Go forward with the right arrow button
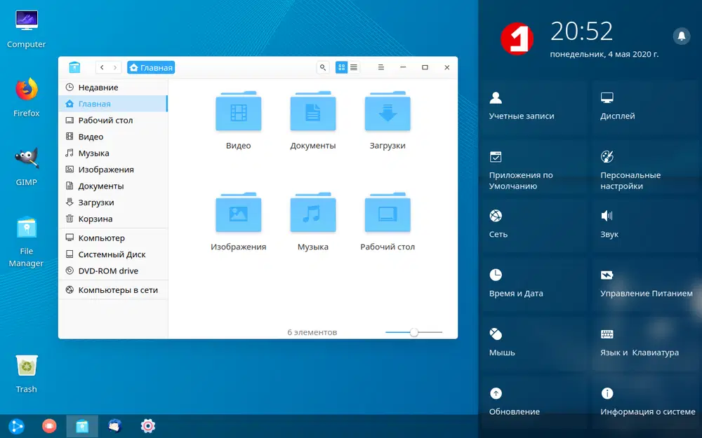Screen dimensions: 702x438 116,67
